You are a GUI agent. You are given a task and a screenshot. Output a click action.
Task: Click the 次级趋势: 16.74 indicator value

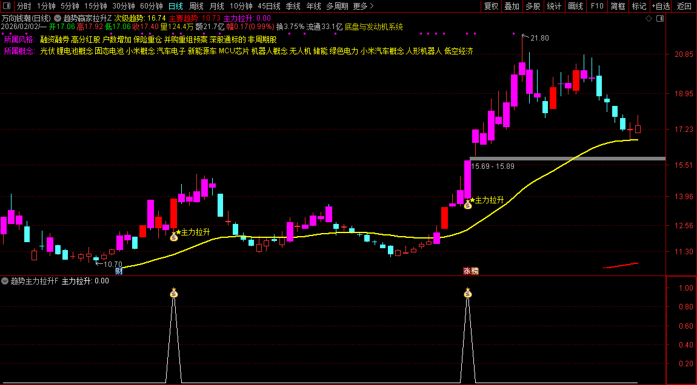[x=140, y=19]
